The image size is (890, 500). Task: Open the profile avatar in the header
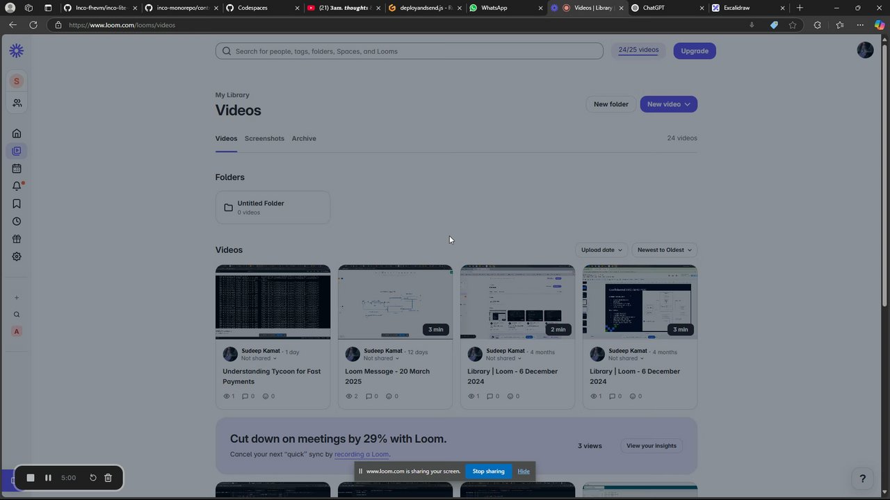pos(865,50)
